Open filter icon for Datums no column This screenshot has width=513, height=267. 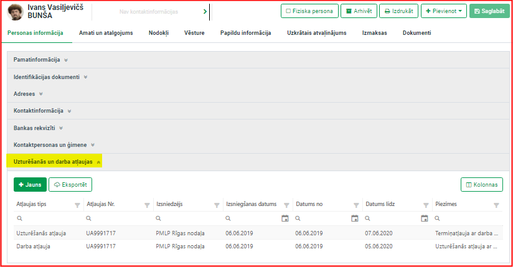pos(356,205)
